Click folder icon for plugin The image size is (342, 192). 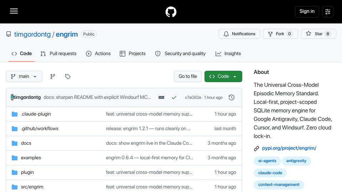(15, 172)
